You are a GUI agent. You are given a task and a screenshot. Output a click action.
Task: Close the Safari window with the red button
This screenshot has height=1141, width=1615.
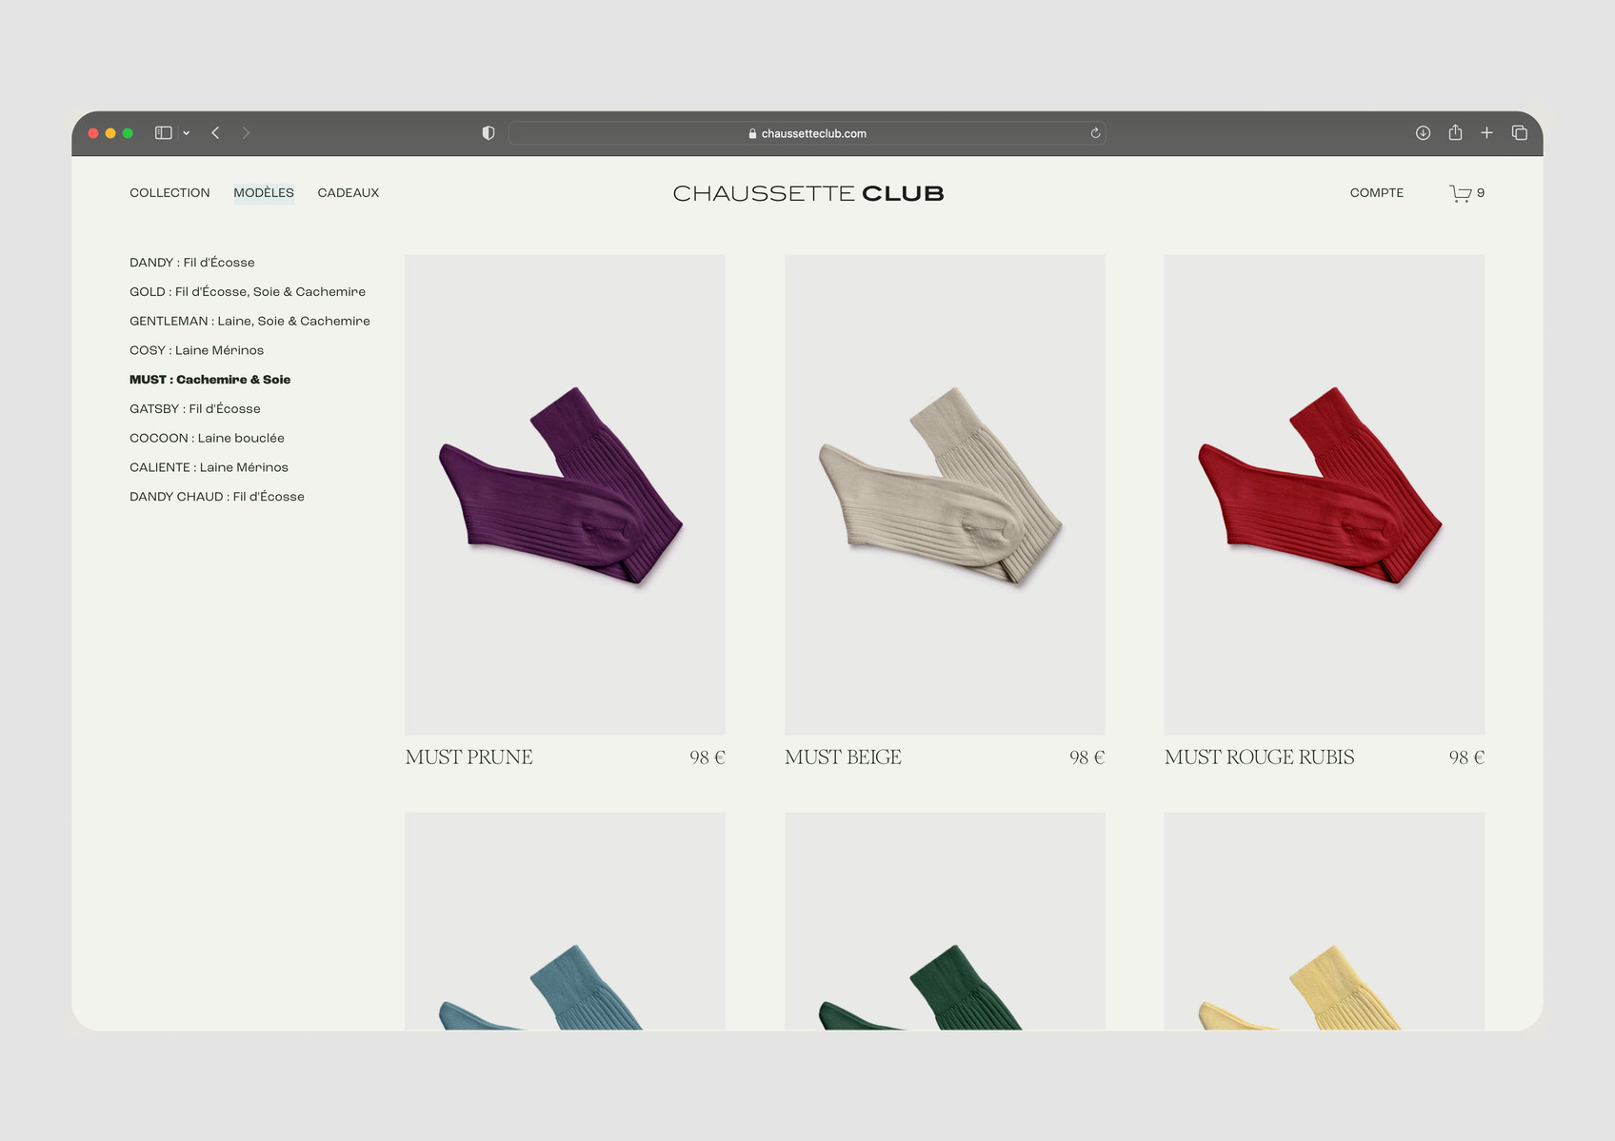[x=93, y=133]
